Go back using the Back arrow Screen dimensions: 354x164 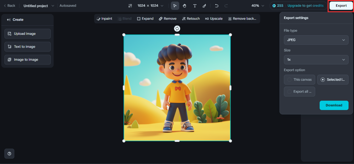tap(9, 6)
